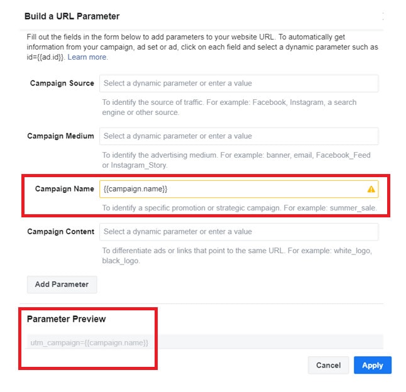
Task: Click the Campaign Source input field
Action: [239, 84]
